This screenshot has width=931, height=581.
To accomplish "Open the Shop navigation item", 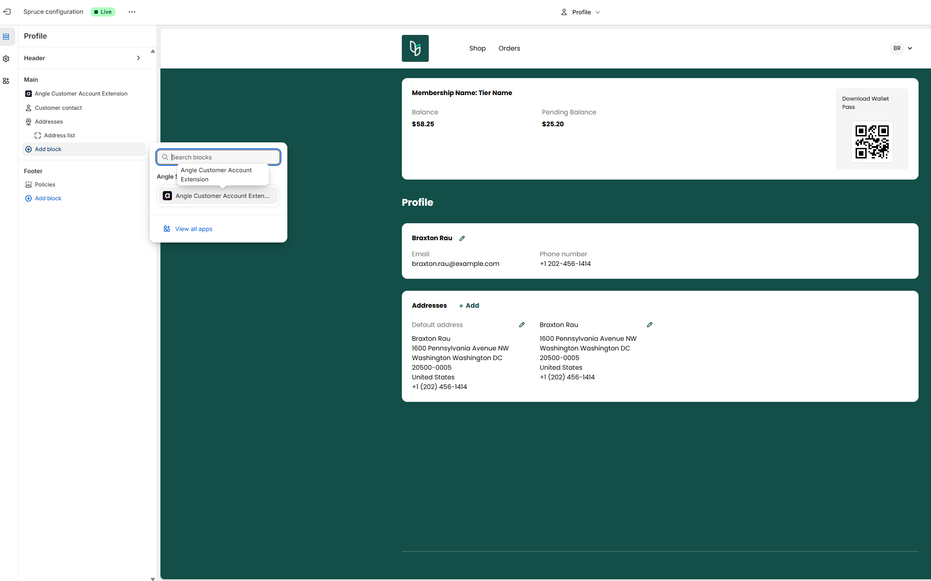I will click(x=477, y=48).
